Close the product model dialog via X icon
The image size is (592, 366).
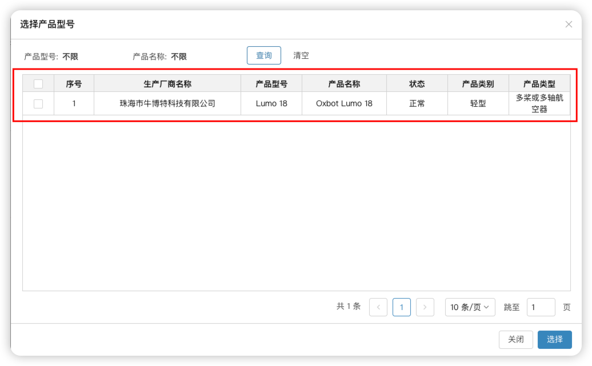[569, 25]
